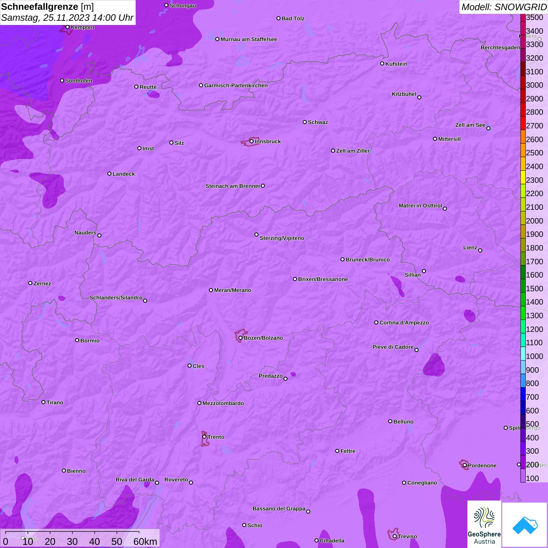548x548 pixels.
Task: Click the date Samstag, 25.11.2023 14:00 Uhr
Action: (67, 18)
